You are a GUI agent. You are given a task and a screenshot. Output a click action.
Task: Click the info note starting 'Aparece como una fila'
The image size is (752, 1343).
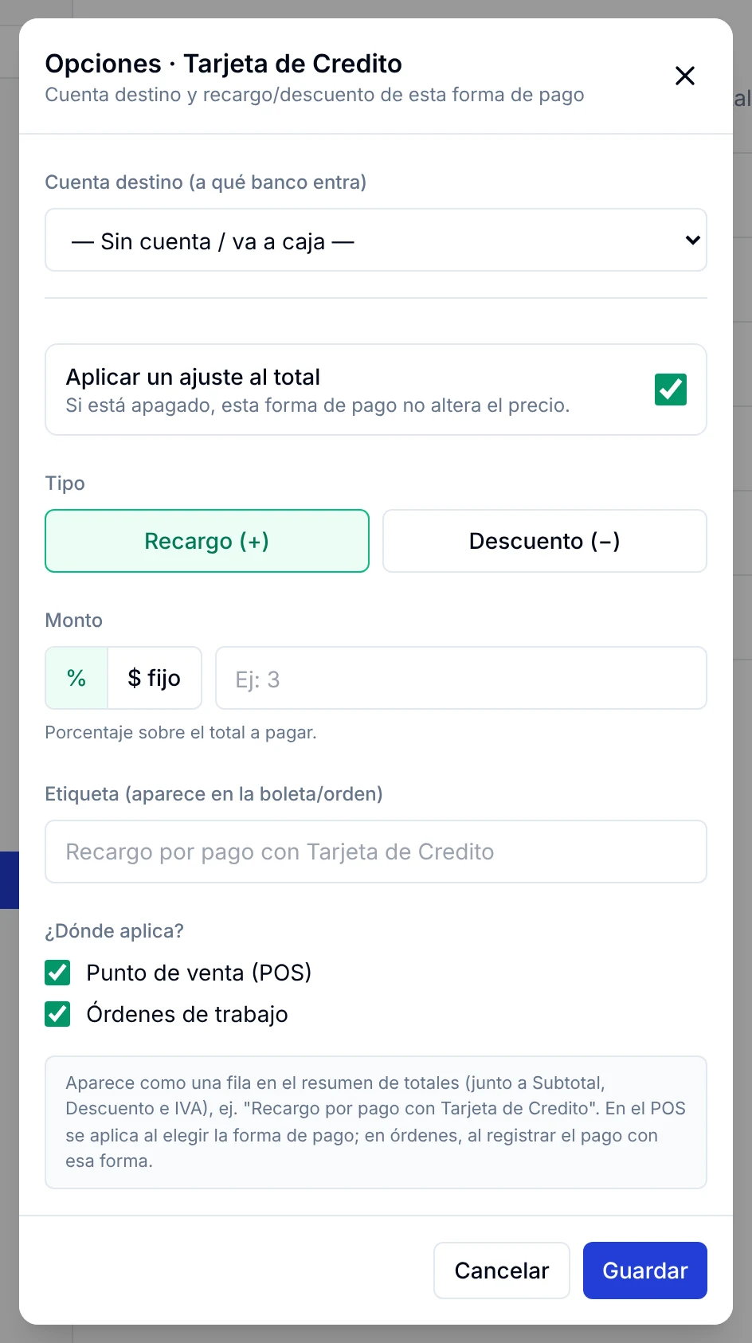[x=376, y=1122]
